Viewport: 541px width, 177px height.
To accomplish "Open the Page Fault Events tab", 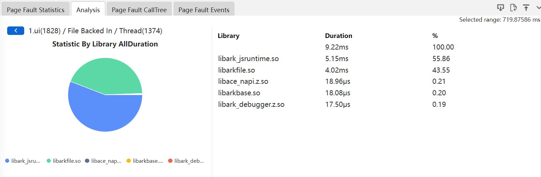I will point(204,10).
